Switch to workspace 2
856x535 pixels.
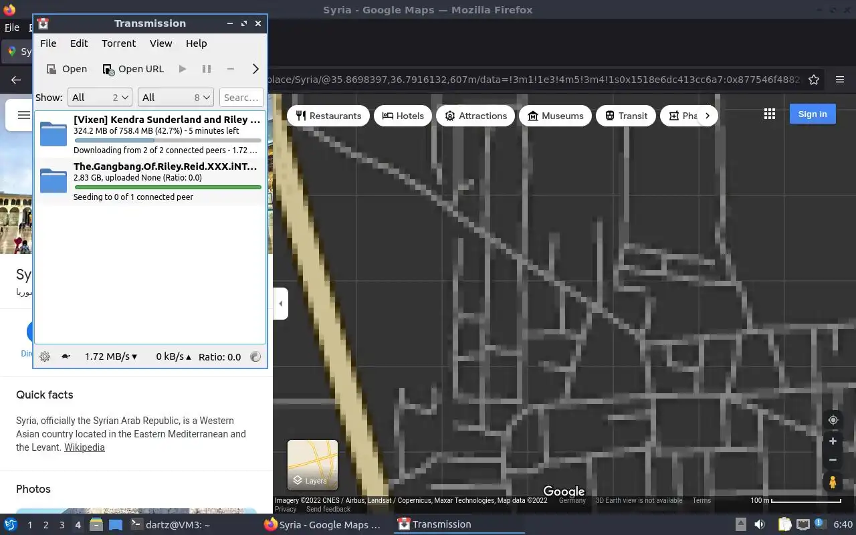tap(45, 525)
